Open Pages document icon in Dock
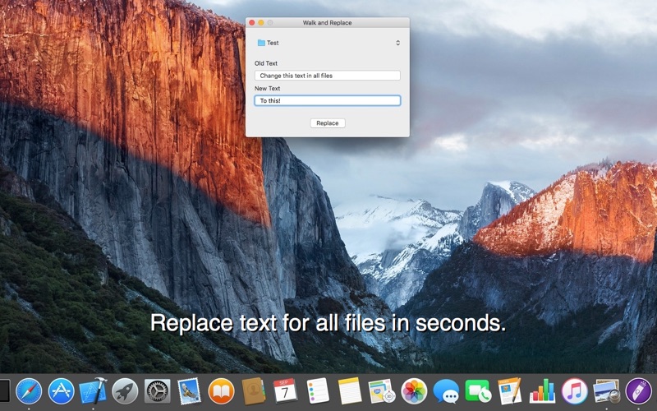 (x=510, y=391)
